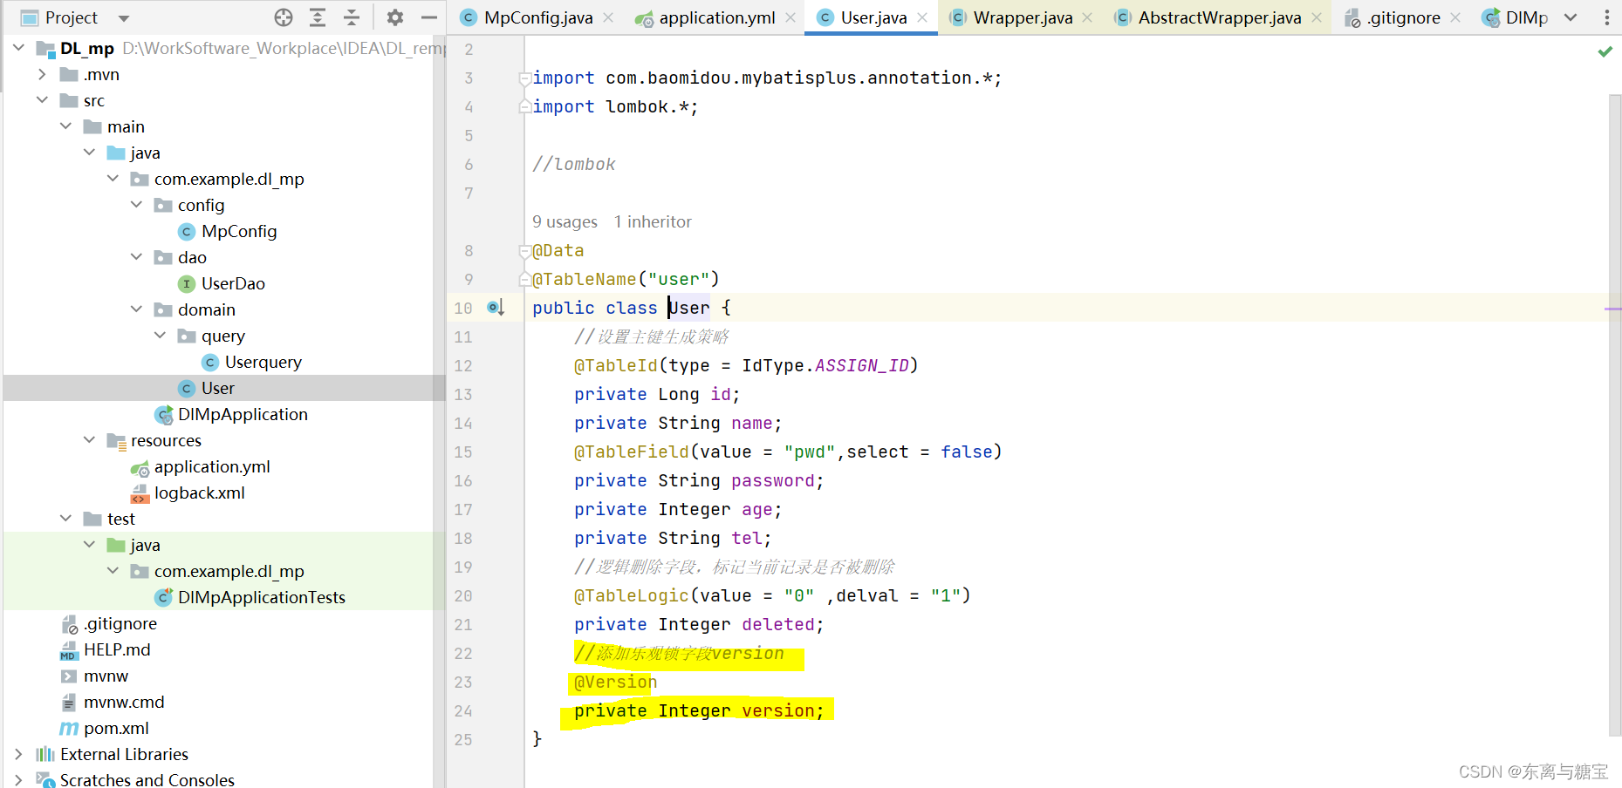Open the AbstractWrapper.java tab
Image resolution: width=1622 pixels, height=788 pixels.
tap(1219, 17)
